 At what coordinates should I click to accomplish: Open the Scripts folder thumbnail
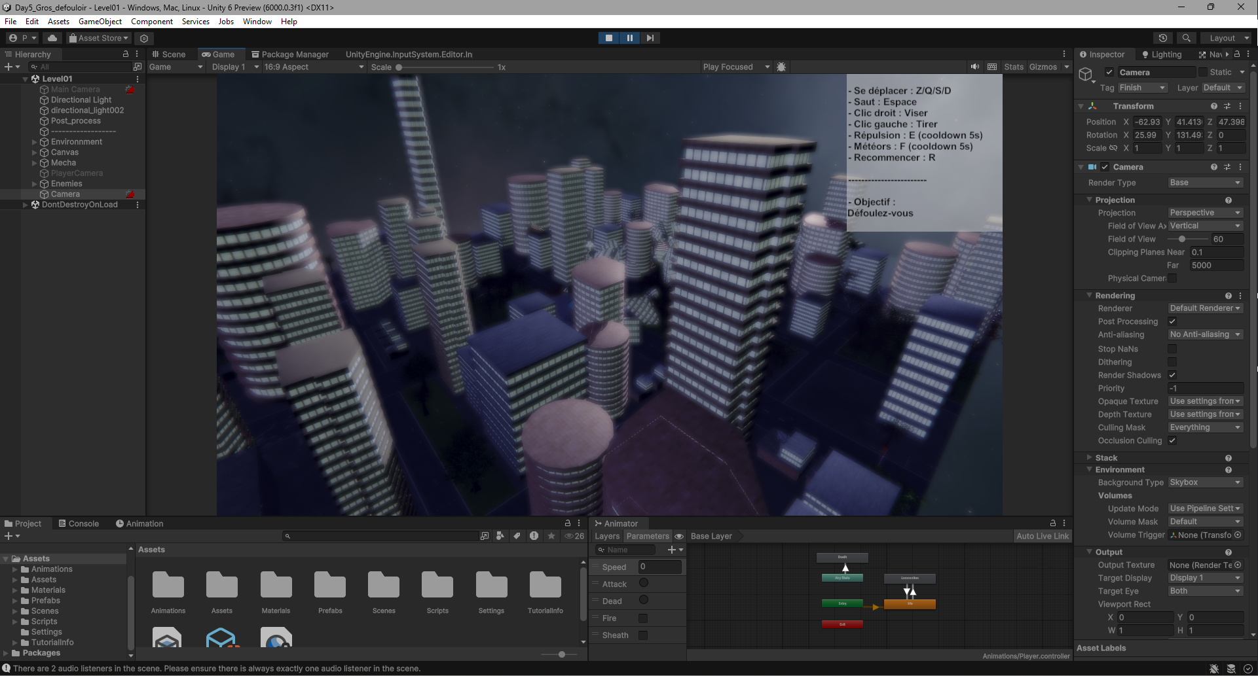click(x=437, y=586)
